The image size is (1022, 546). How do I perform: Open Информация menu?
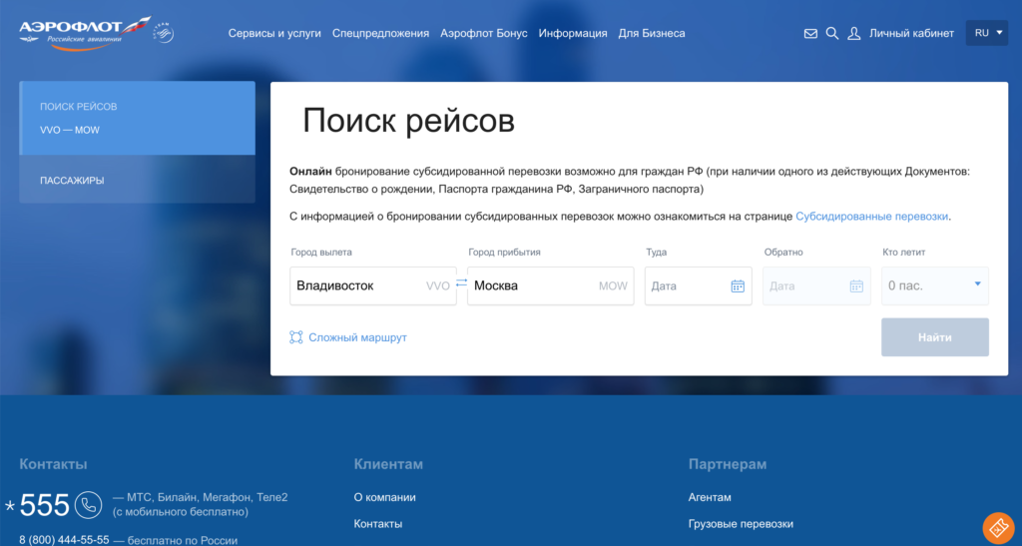[x=572, y=33]
